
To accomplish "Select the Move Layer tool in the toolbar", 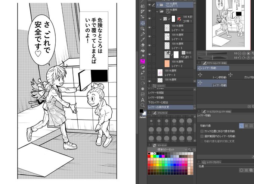I will coord(143,23).
